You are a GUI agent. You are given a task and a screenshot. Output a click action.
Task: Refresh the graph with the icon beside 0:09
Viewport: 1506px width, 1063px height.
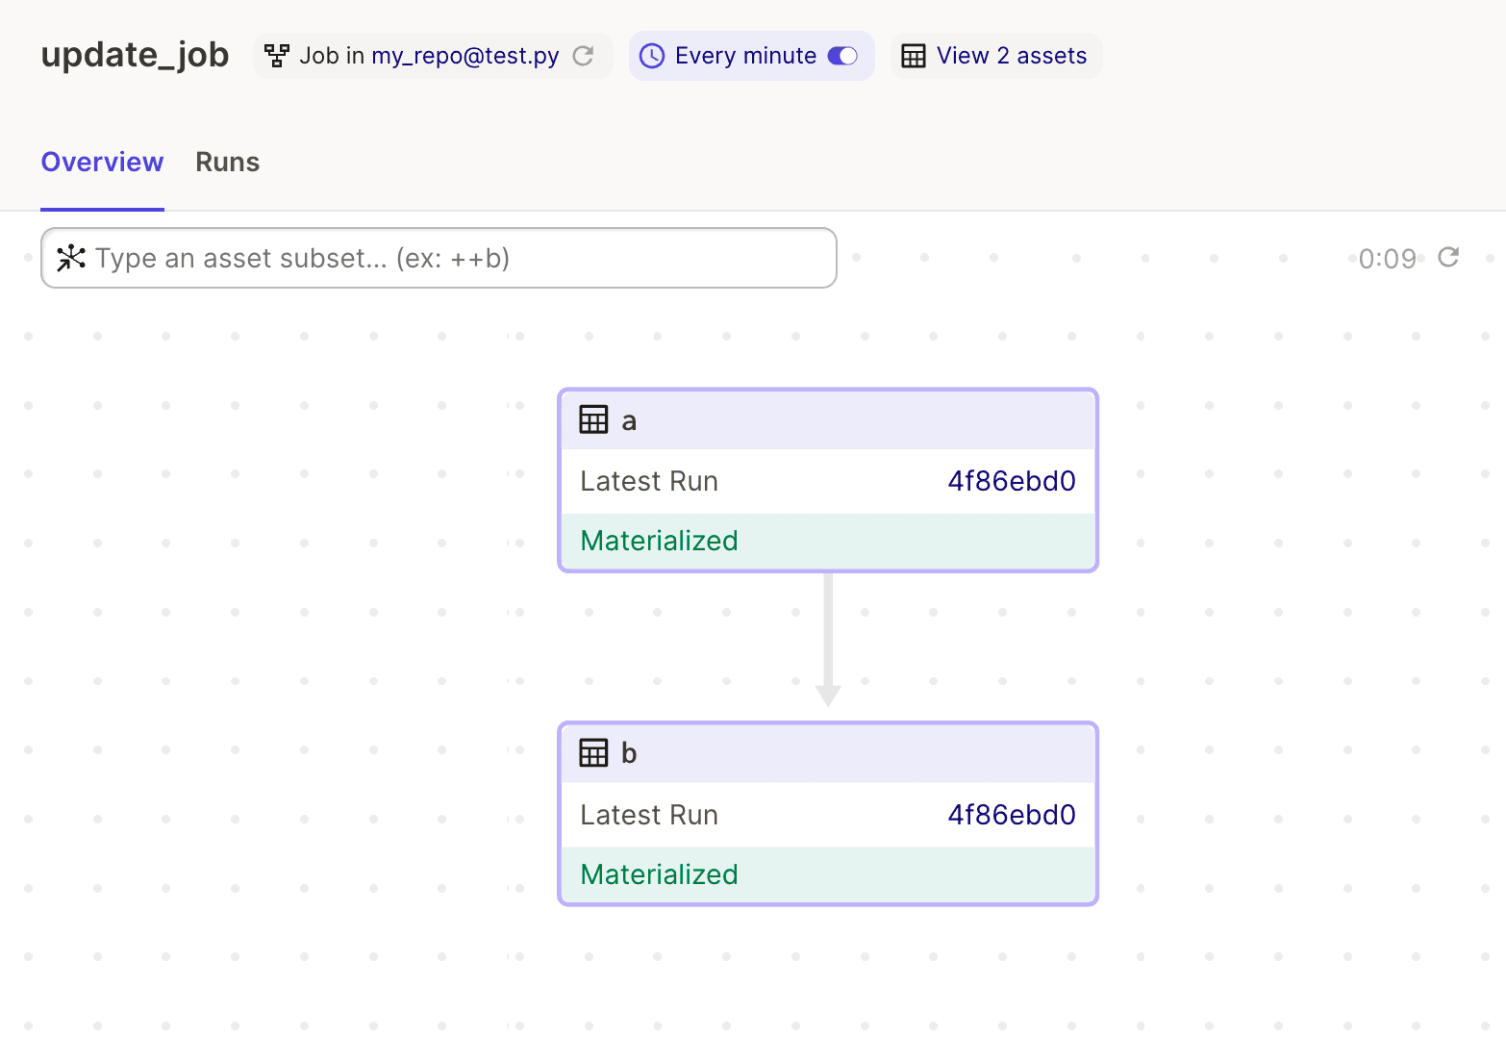click(1448, 257)
